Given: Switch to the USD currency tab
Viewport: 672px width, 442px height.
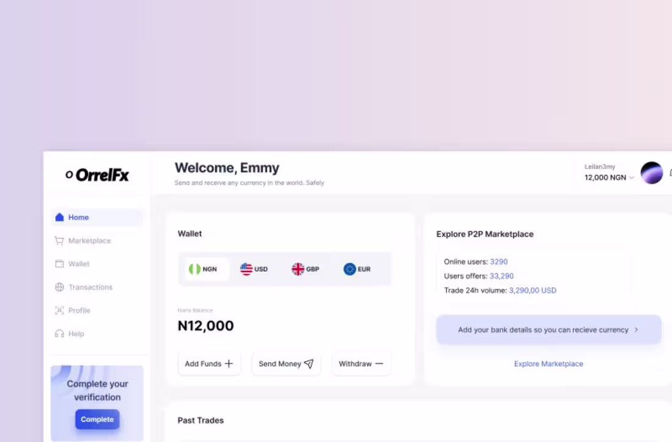Looking at the screenshot, I should point(254,269).
